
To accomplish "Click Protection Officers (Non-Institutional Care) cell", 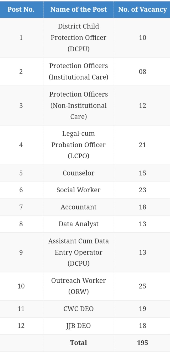I will click(x=78, y=105).
